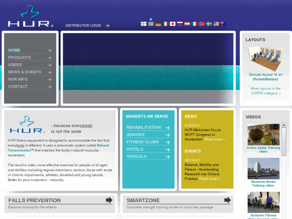This screenshot has width=292, height=219.
Task: Select the Norwegian flag
Action: (202, 24)
